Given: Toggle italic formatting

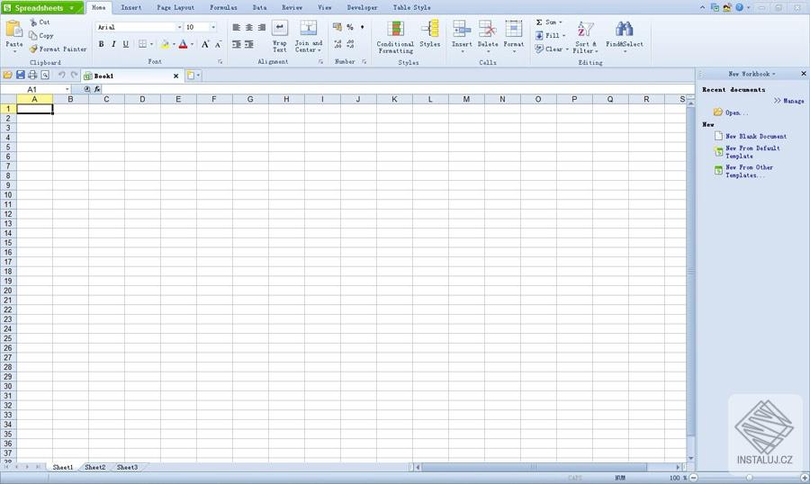Looking at the screenshot, I should point(113,44).
